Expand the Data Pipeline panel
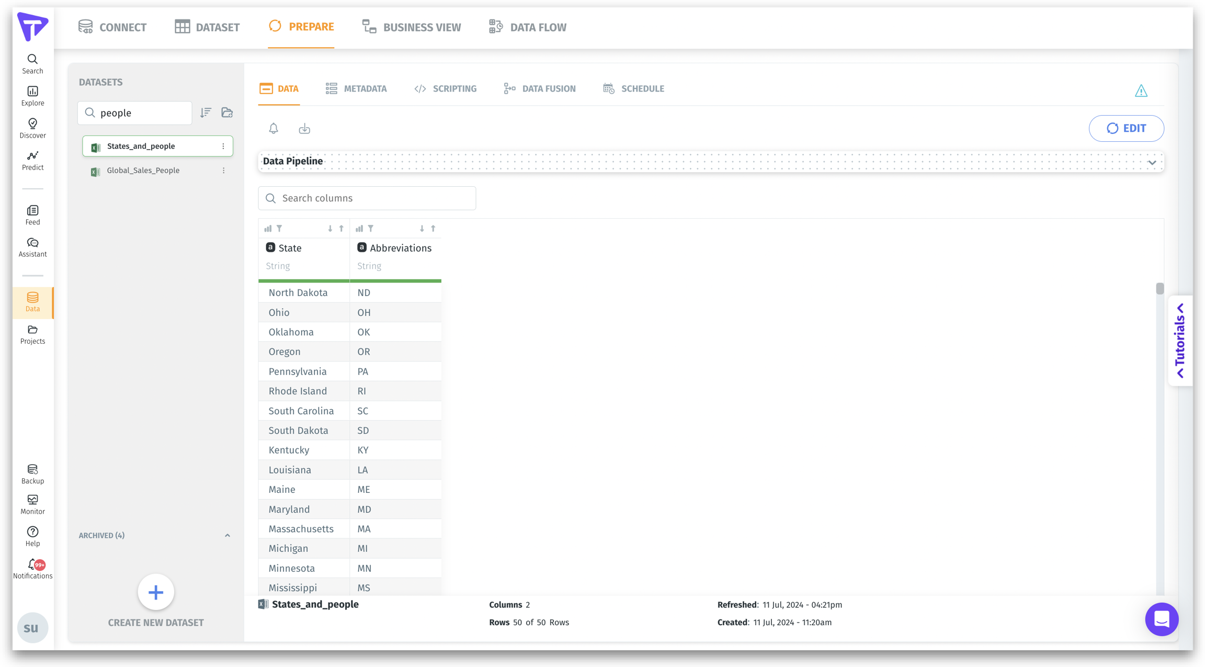This screenshot has width=1205, height=667. [x=1152, y=162]
